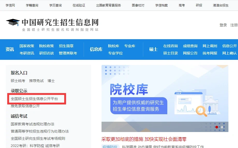Click the graduation cap site logo

13,22
